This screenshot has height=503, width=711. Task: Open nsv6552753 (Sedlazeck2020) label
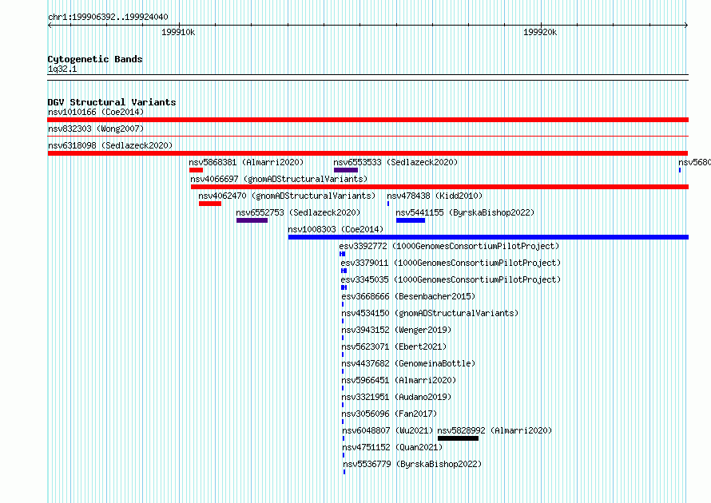click(x=298, y=212)
